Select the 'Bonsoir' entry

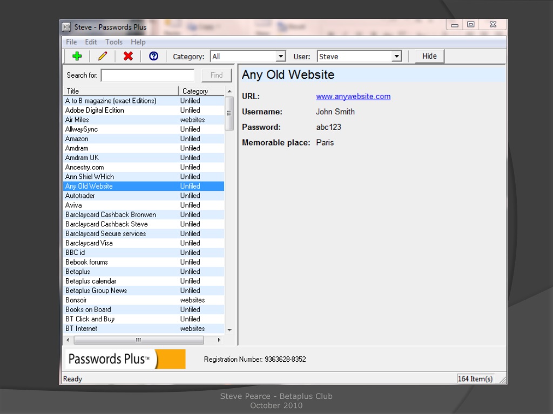[144, 300]
